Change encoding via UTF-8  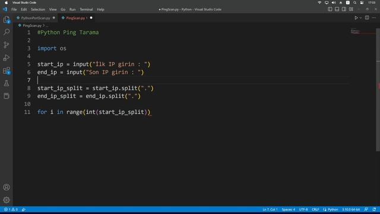303,209
